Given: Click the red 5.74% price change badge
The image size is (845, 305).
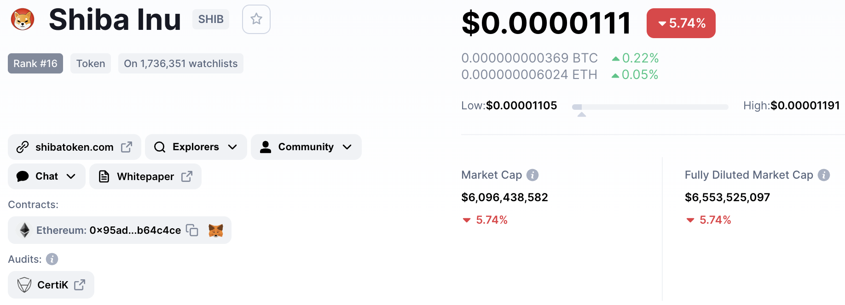Looking at the screenshot, I should [681, 23].
